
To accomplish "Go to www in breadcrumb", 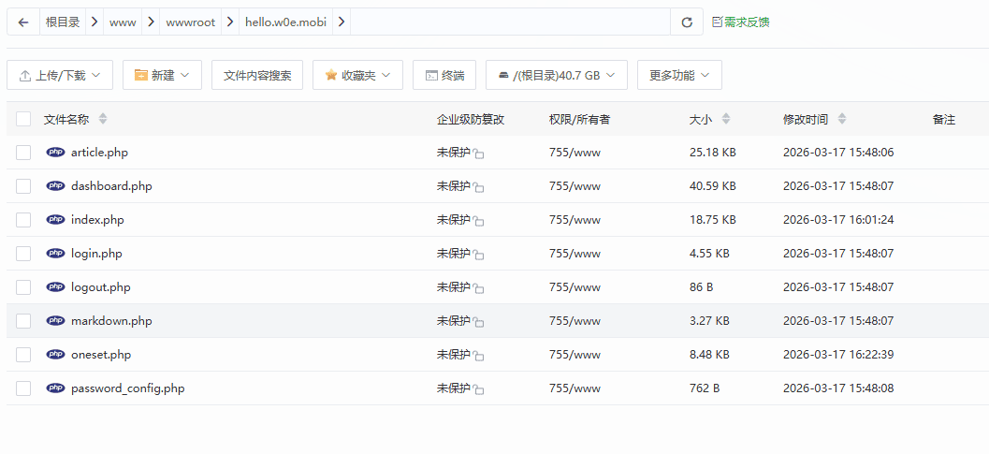I will pyautogui.click(x=123, y=22).
